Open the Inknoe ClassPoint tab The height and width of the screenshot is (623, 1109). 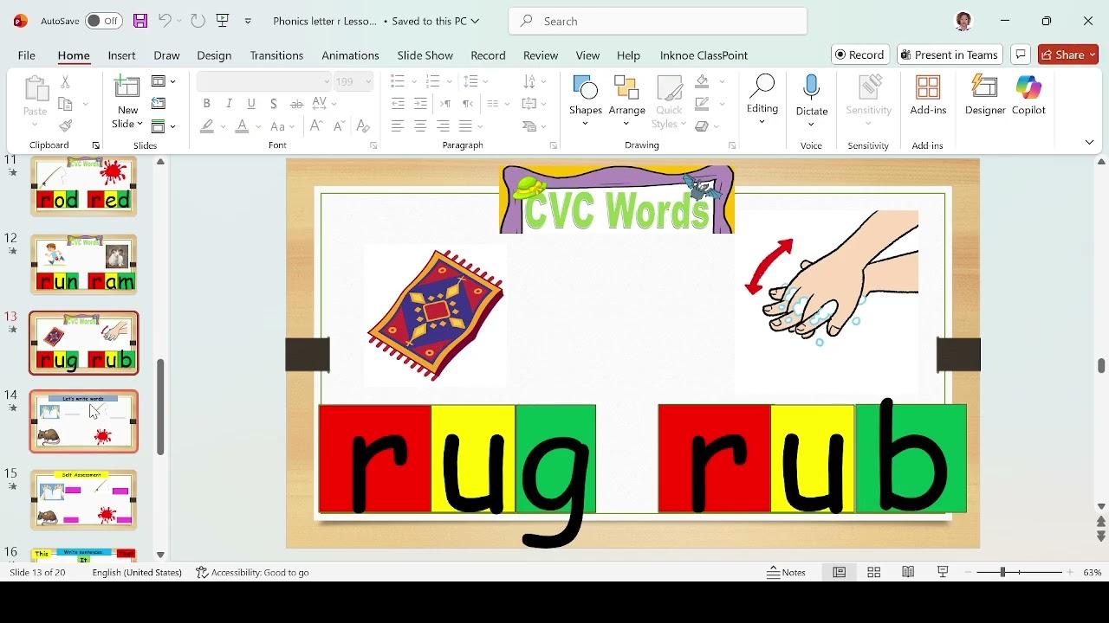(704, 55)
